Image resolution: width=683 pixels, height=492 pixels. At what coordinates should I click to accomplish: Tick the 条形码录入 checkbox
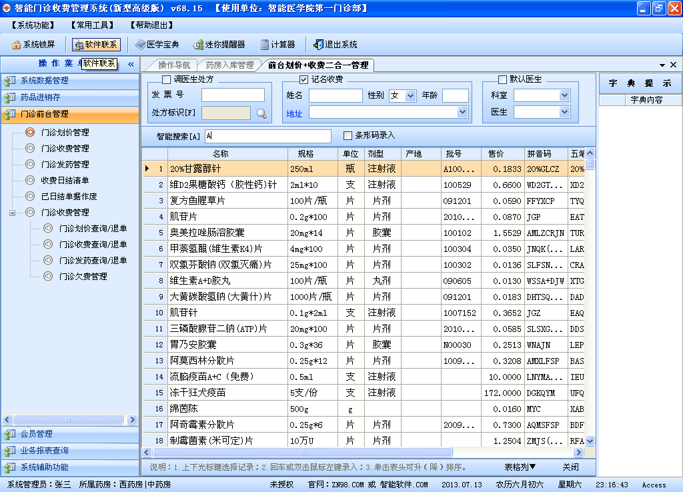348,135
